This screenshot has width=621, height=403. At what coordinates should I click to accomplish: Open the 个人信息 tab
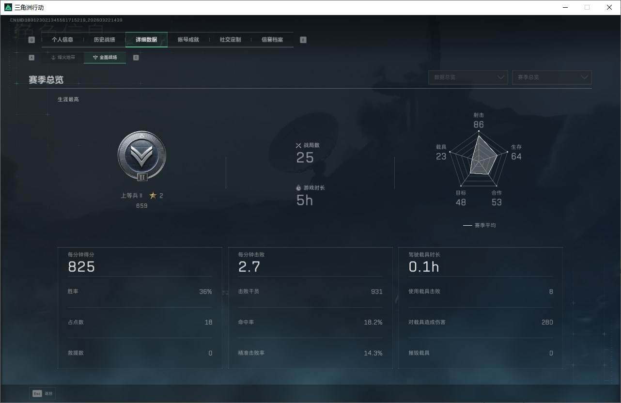click(62, 40)
